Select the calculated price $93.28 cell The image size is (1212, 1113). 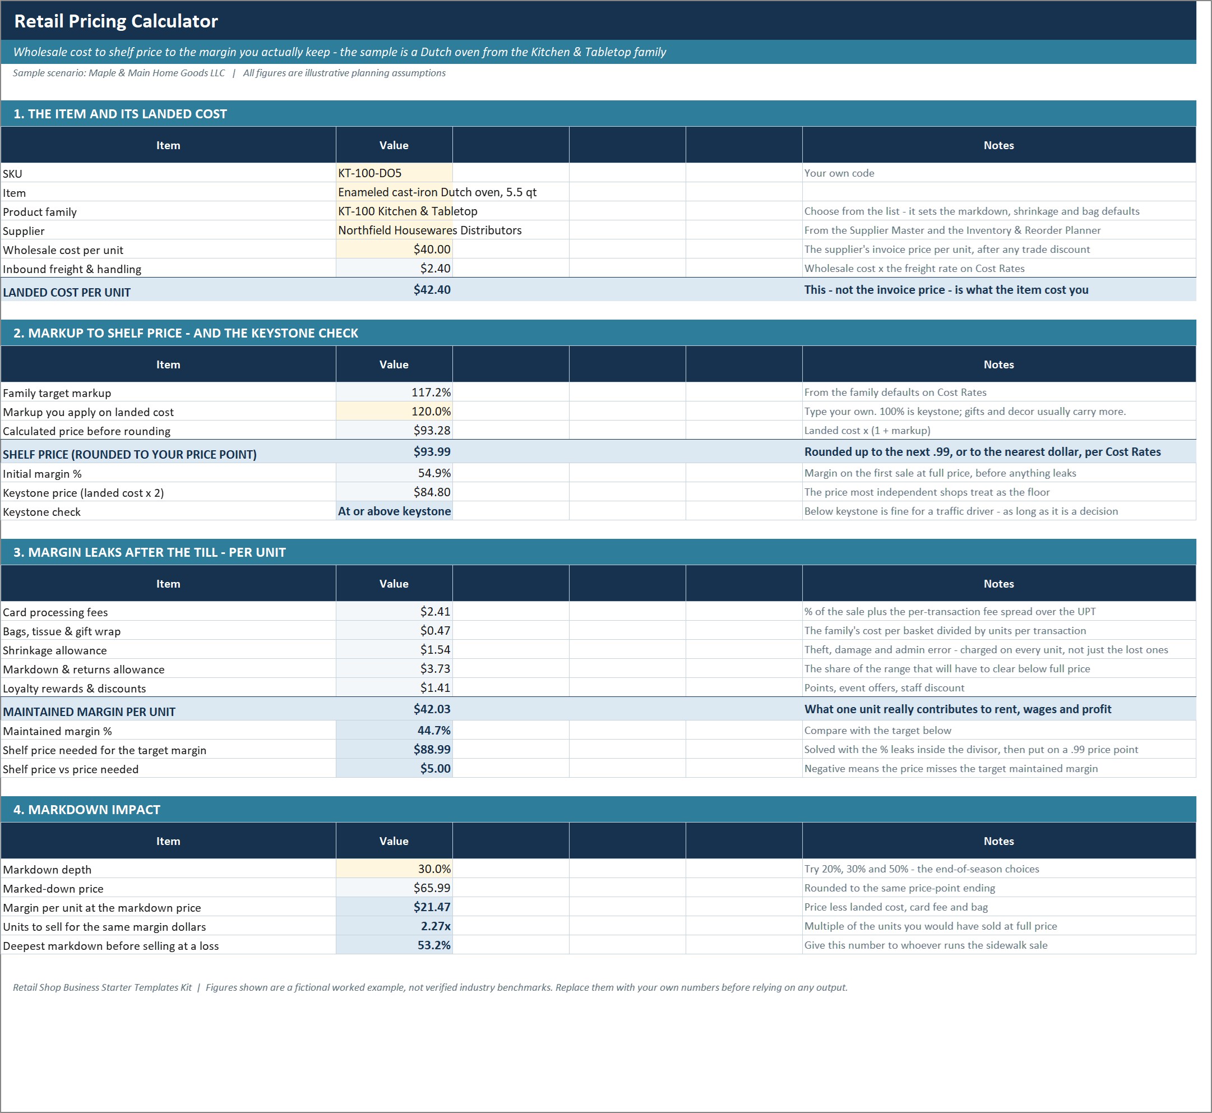click(394, 431)
